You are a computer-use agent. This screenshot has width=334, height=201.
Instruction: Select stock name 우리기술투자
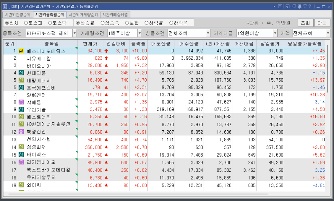coord(41,178)
